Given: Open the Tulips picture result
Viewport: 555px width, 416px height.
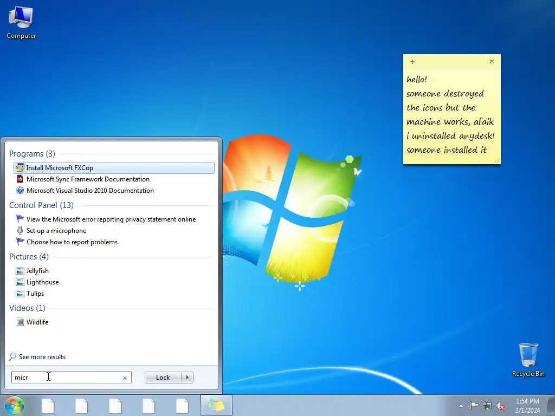Looking at the screenshot, I should (35, 293).
